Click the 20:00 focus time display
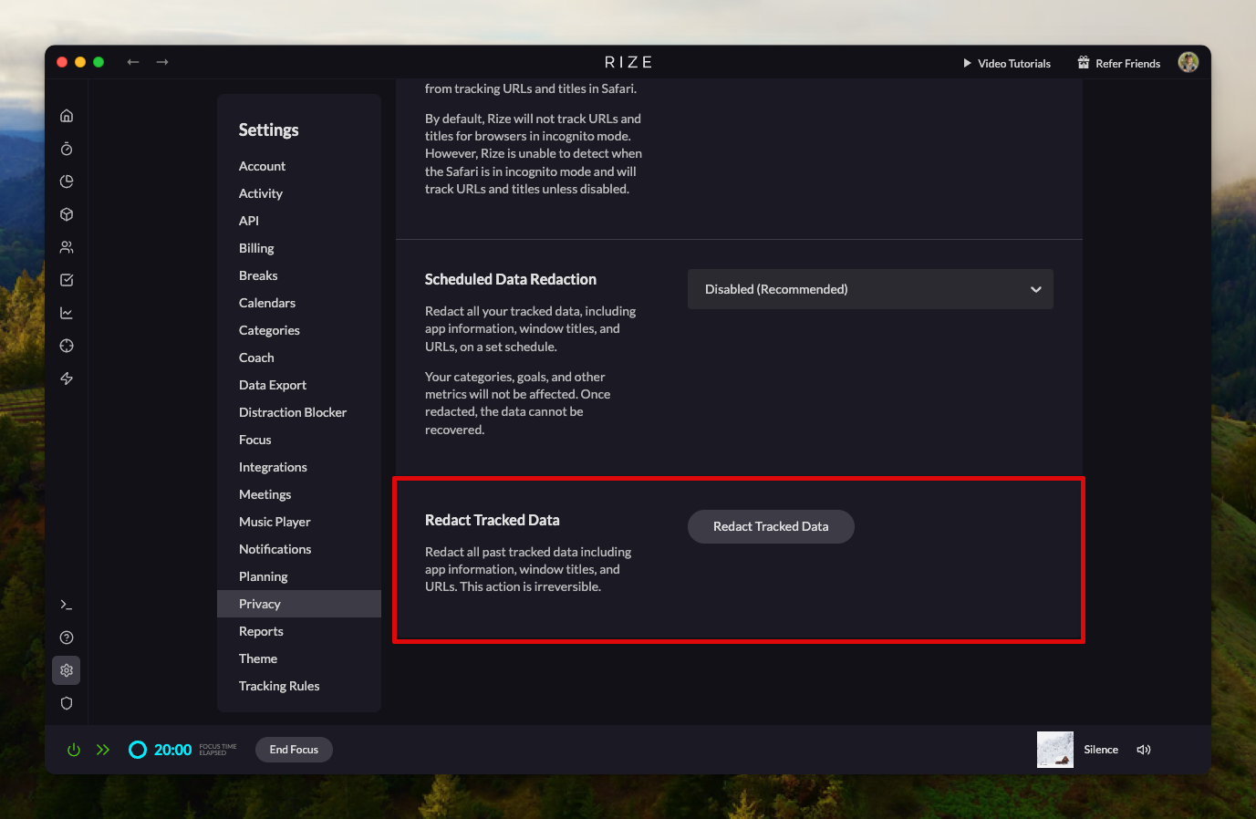Screen dimensions: 1256x819 [x=172, y=750]
